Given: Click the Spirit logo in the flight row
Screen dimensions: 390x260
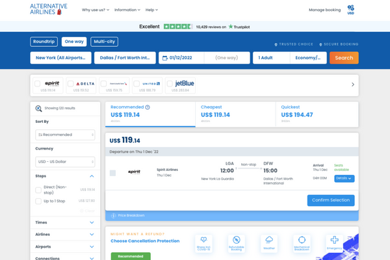Looking at the screenshot, I should 135,172.
